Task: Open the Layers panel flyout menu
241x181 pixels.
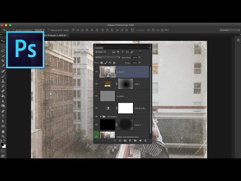Action: click(150, 48)
